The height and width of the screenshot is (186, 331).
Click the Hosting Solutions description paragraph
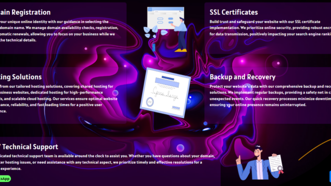click(x=58, y=99)
